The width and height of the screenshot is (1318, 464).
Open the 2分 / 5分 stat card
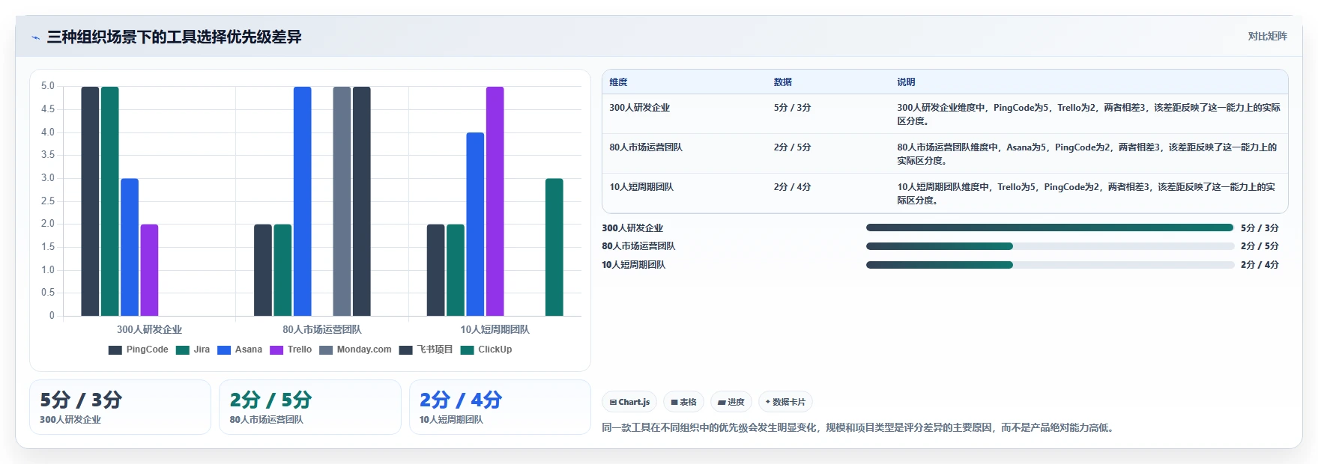[310, 407]
